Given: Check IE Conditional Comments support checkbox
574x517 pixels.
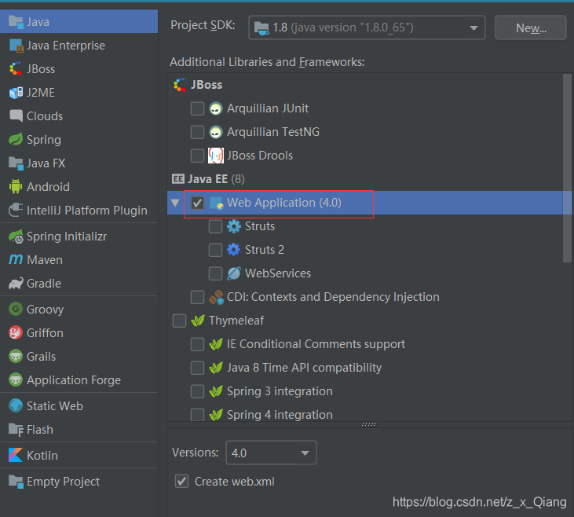Looking at the screenshot, I should (197, 344).
